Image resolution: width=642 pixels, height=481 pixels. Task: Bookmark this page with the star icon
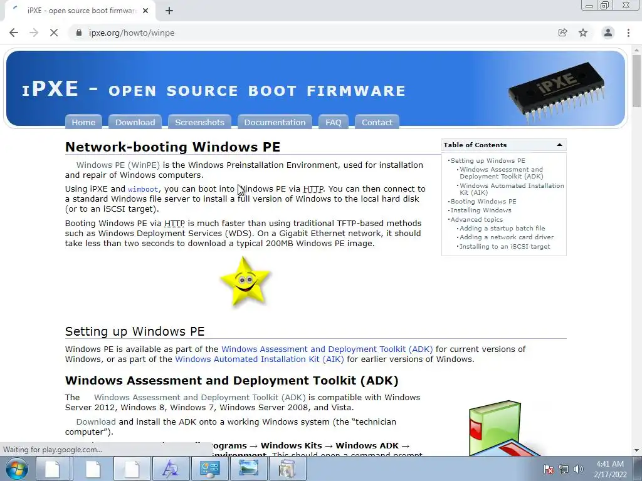coord(583,33)
